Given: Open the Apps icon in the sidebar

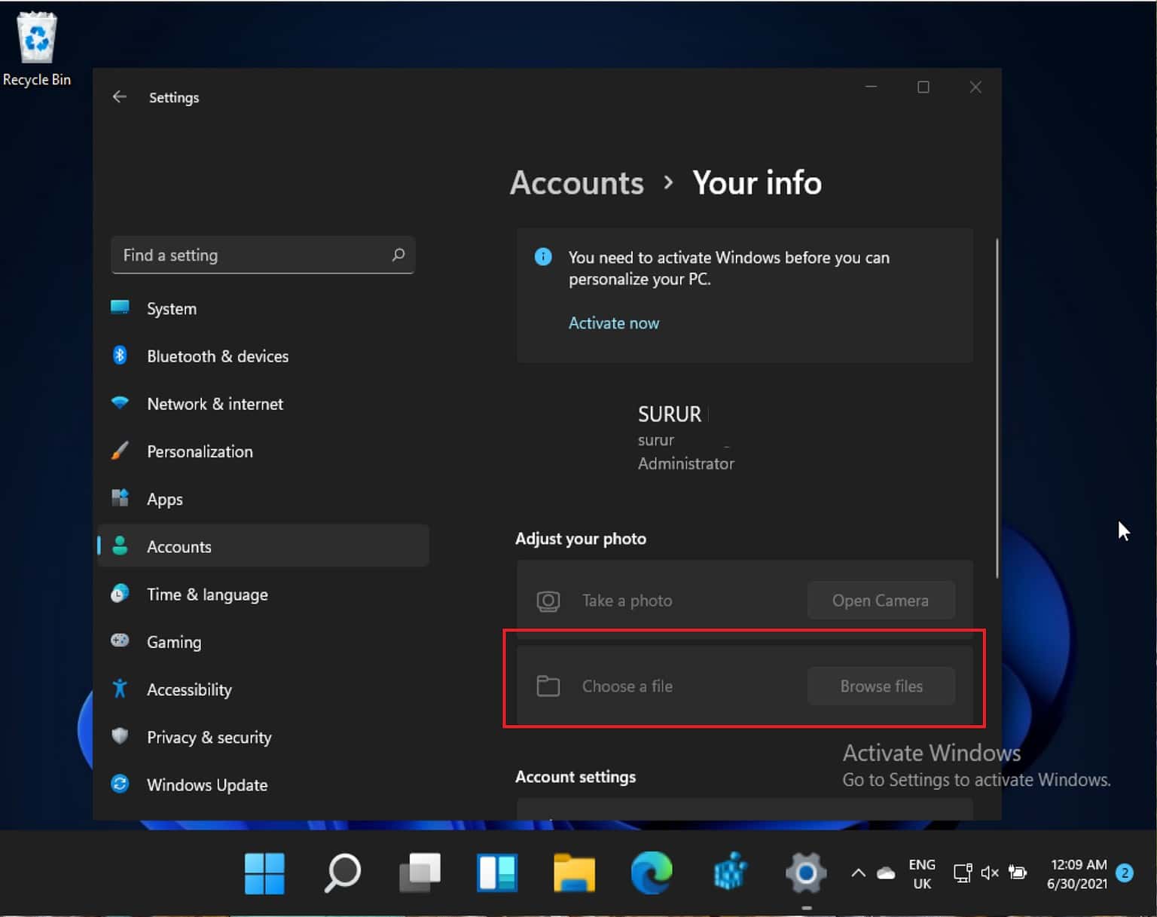Looking at the screenshot, I should (121, 498).
